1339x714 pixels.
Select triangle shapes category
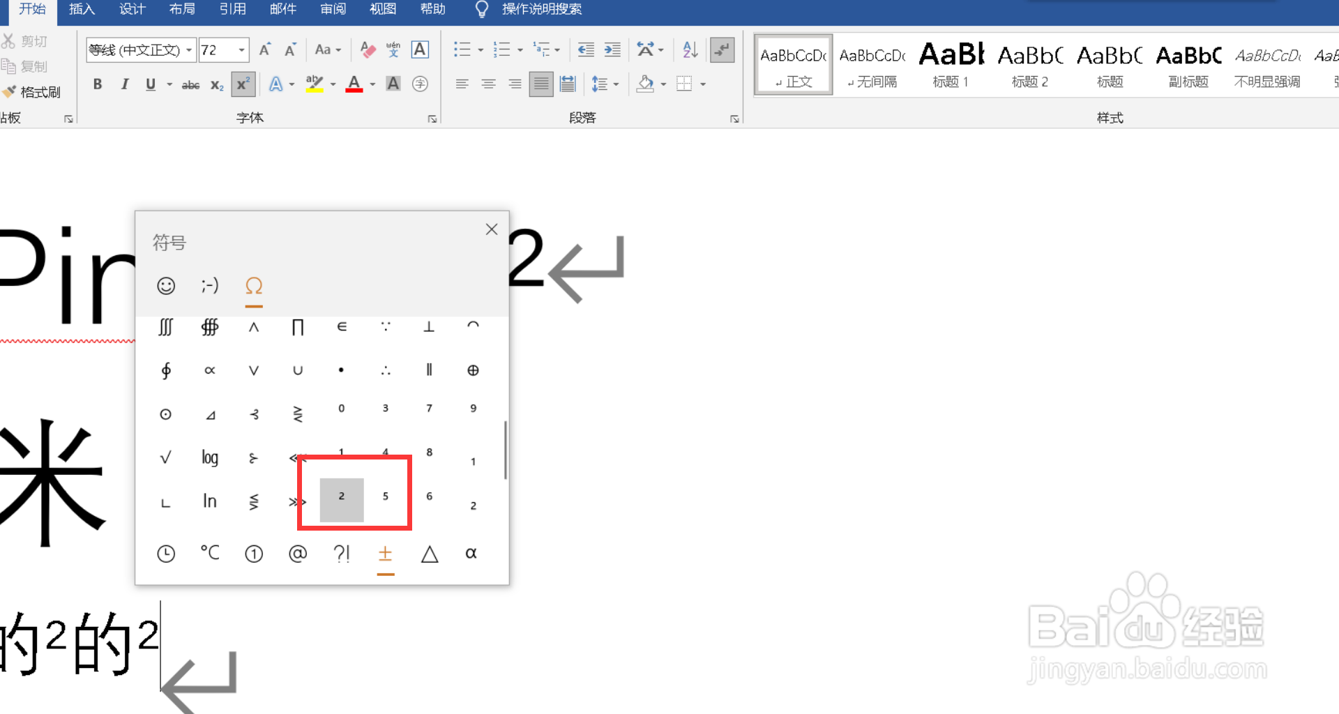pos(430,554)
